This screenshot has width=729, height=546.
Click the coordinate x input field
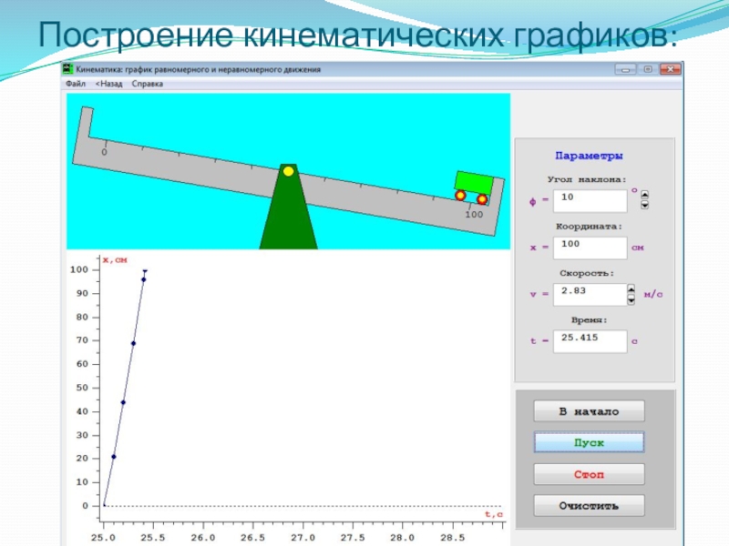point(590,248)
